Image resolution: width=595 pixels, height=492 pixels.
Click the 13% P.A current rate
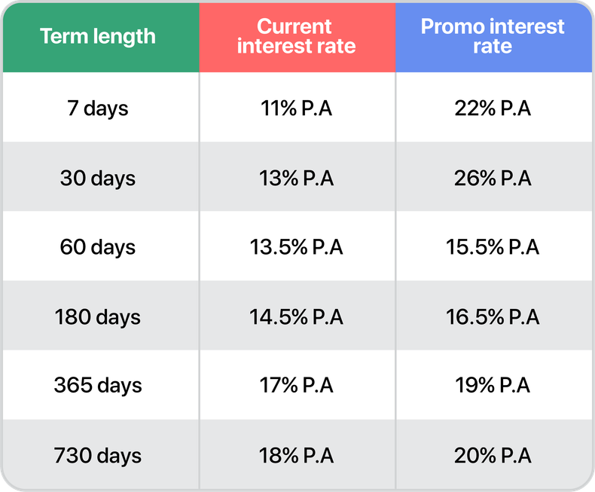296,179
